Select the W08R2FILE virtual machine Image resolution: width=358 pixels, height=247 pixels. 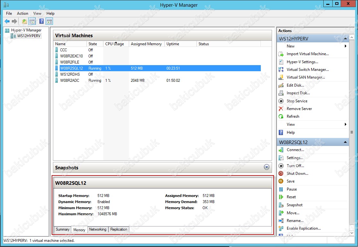coord(158,62)
